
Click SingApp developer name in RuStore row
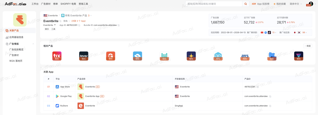pos(179,106)
